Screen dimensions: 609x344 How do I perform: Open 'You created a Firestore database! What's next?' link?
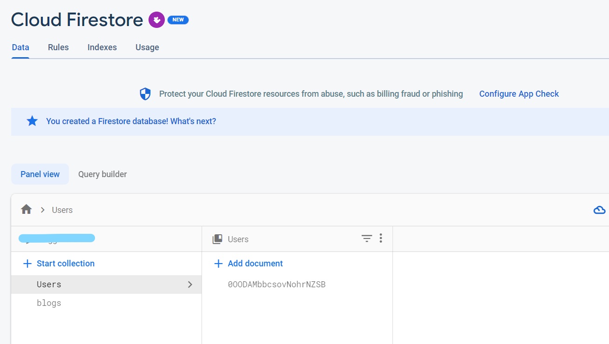point(131,121)
